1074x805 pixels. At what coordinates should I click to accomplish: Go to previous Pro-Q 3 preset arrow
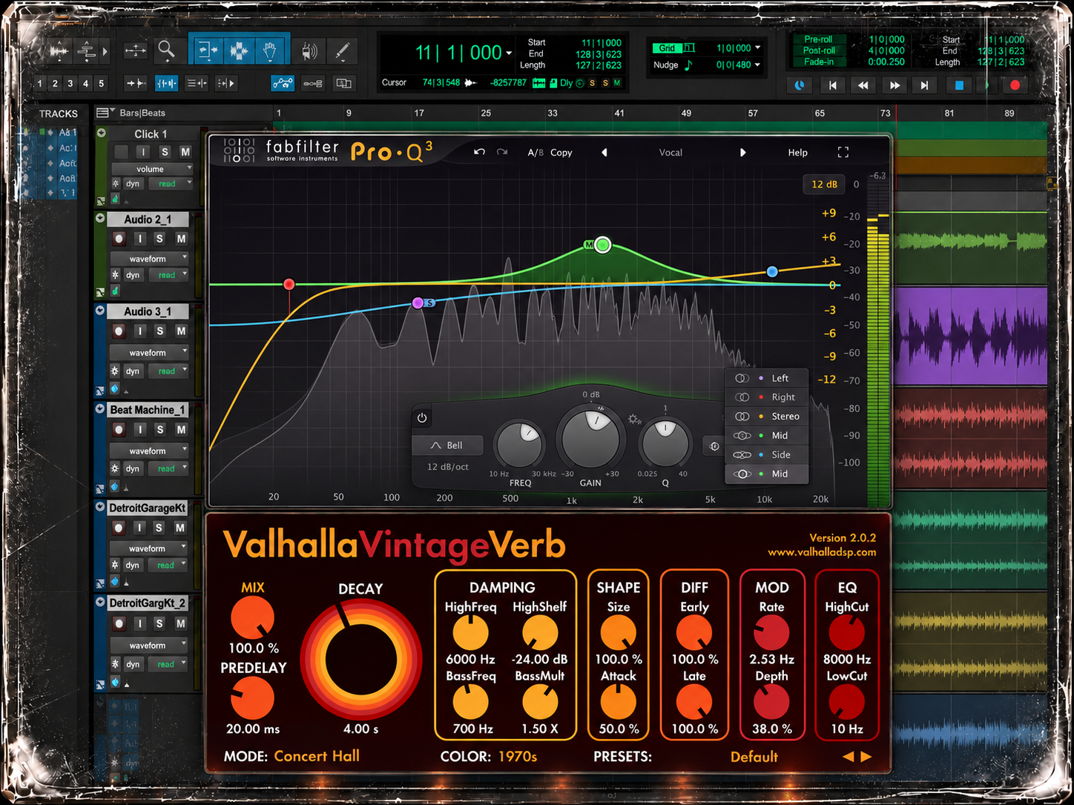click(x=604, y=152)
